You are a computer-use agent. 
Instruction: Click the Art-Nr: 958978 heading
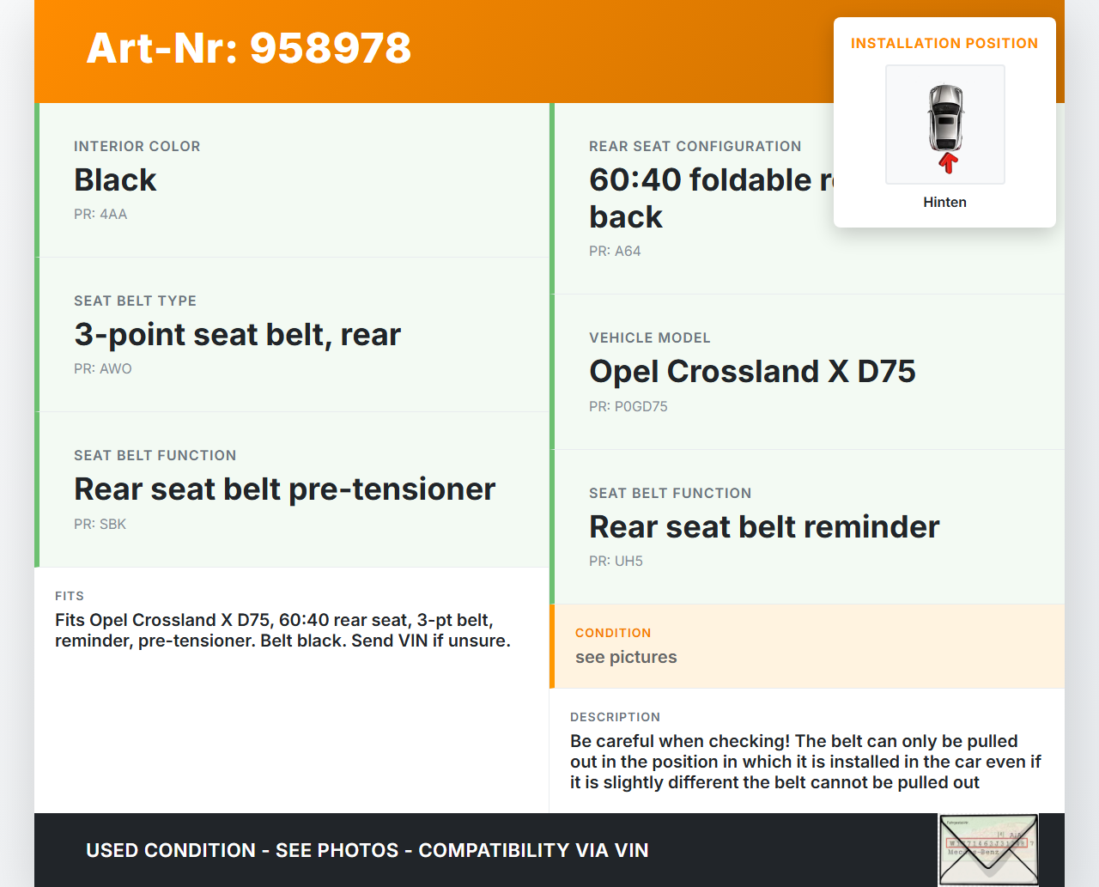249,48
